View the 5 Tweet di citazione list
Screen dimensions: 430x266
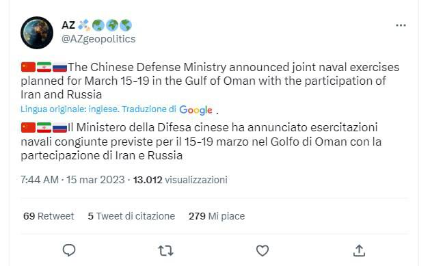pos(131,216)
